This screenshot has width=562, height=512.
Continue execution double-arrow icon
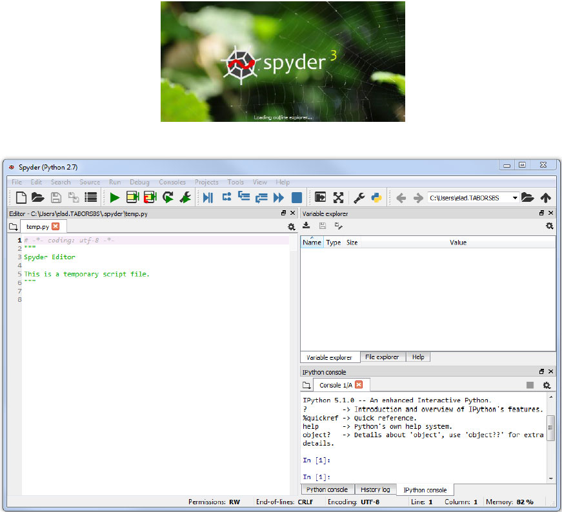tap(279, 197)
